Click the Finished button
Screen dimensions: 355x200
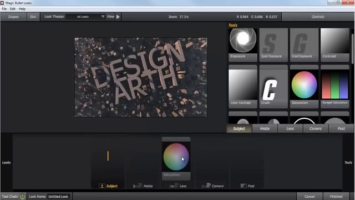tap(336, 196)
